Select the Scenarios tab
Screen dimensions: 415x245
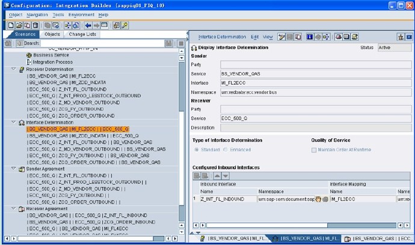25,34
